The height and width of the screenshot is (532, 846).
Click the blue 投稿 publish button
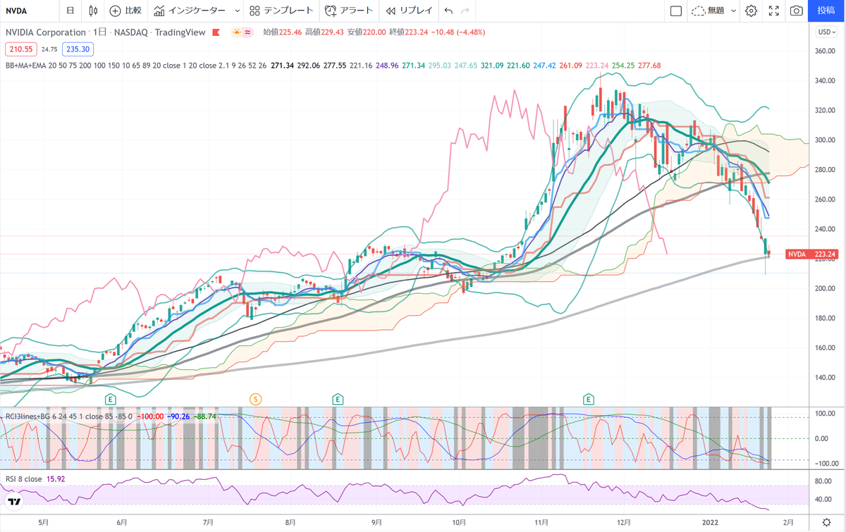click(828, 11)
